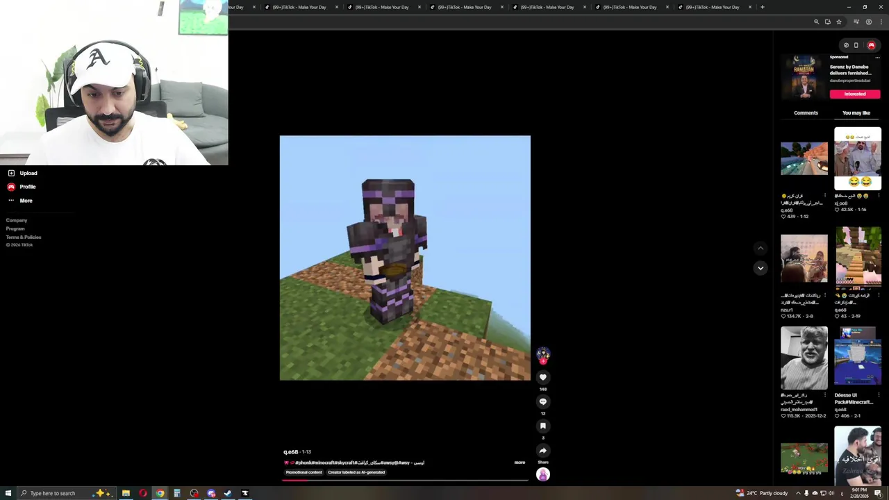Screen dimensions: 889x500
Task: Switch to the You may like tab
Action: coord(856,112)
